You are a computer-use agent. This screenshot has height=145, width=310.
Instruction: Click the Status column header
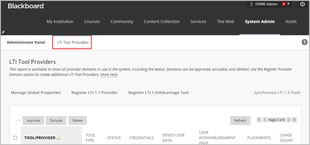pyautogui.click(x=114, y=138)
